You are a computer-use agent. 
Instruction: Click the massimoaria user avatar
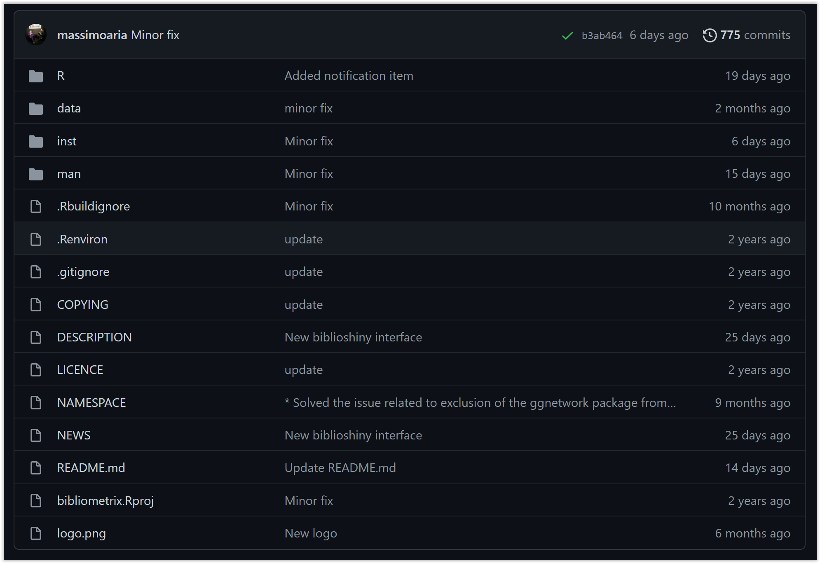pyautogui.click(x=36, y=35)
